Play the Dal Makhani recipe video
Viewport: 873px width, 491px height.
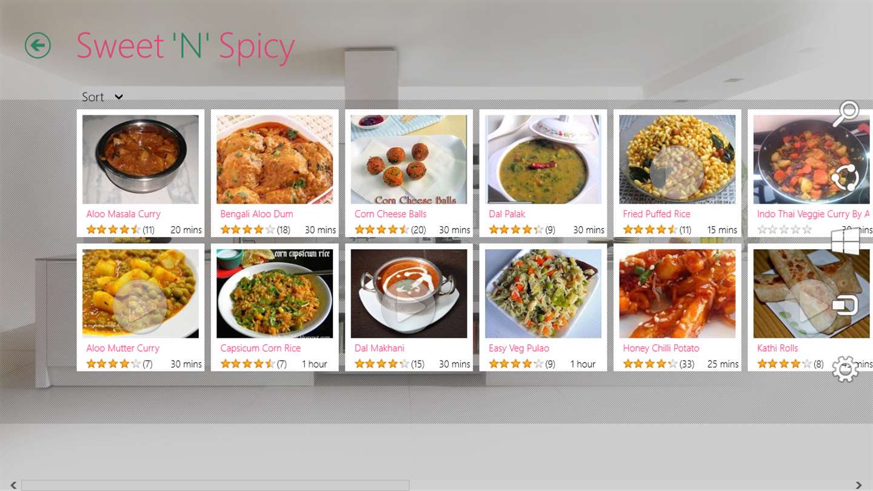[408, 306]
